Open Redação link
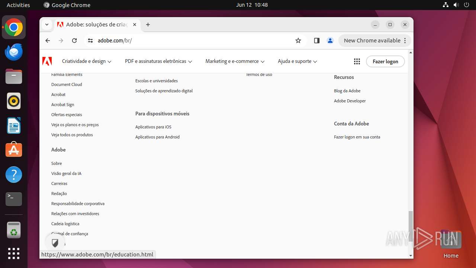This screenshot has height=268, width=476. [x=59, y=194]
